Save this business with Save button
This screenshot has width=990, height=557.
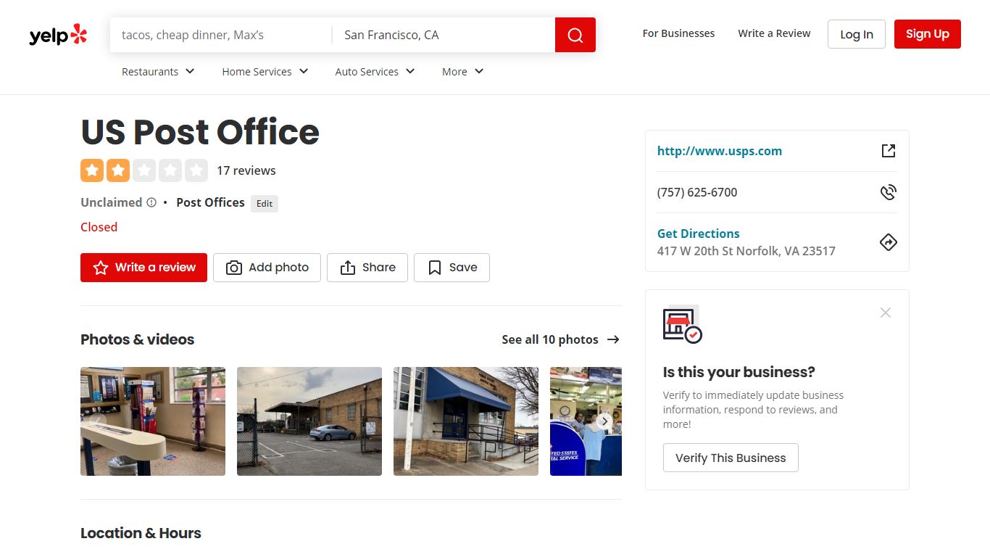pos(452,268)
